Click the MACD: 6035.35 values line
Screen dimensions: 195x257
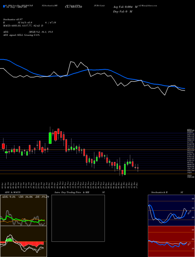[23, 26]
